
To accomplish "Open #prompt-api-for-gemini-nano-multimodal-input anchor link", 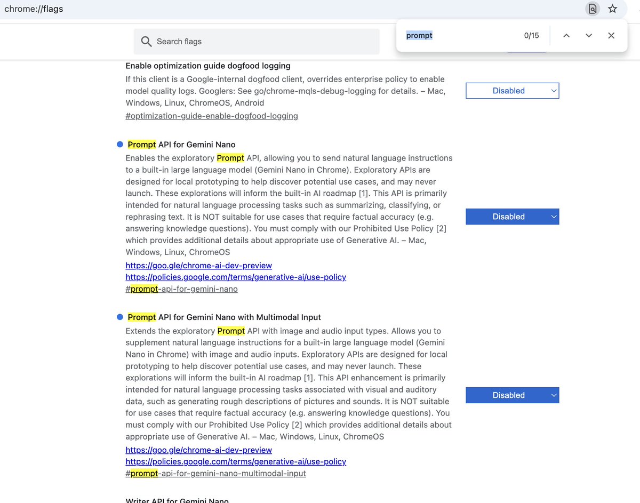I will 216,474.
